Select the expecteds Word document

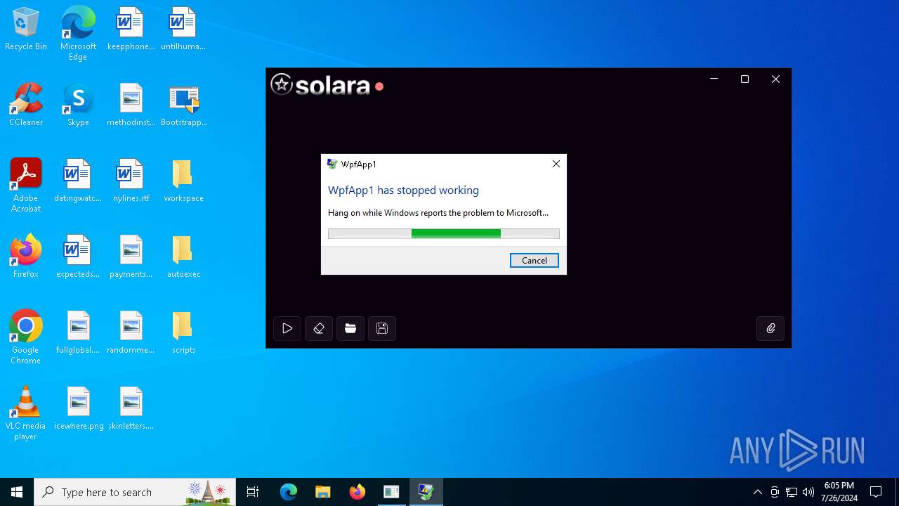click(x=78, y=257)
